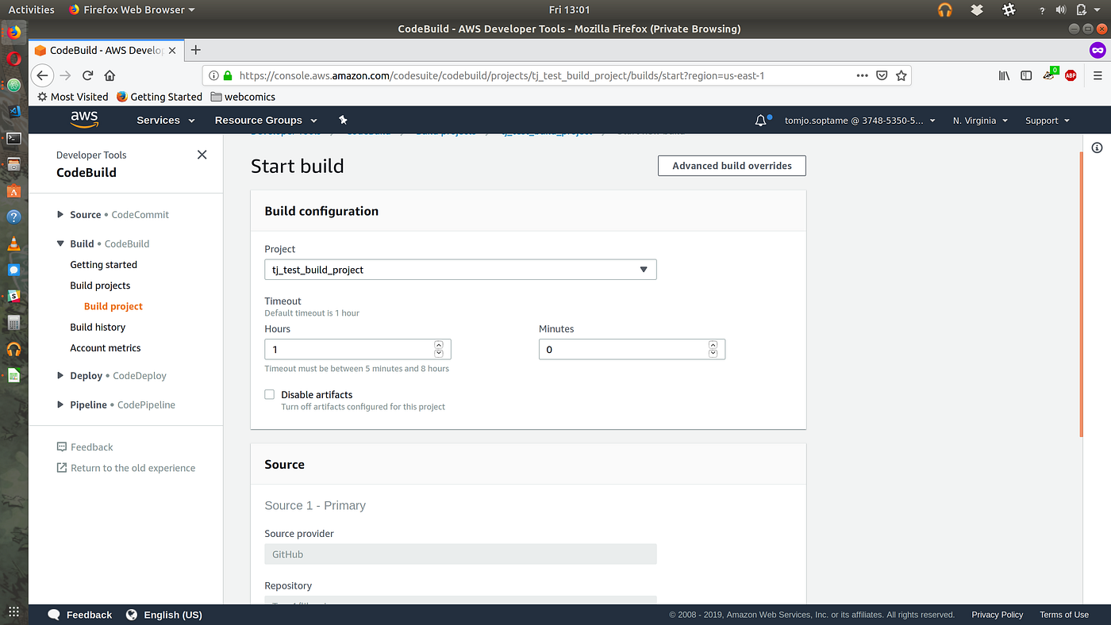Enable the Disable artifacts checkbox

269,394
